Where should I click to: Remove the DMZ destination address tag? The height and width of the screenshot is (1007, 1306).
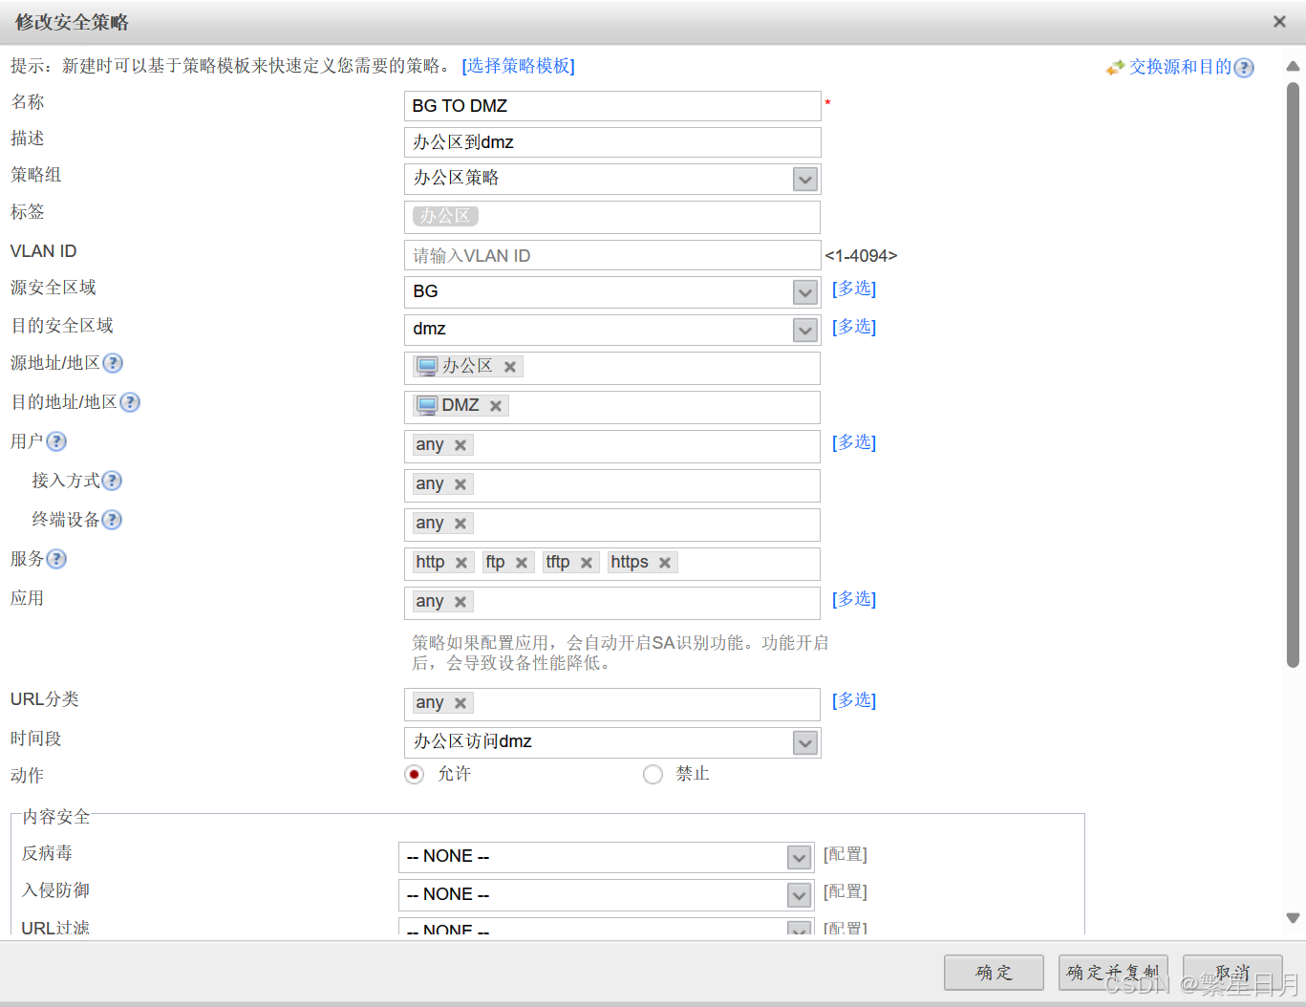coord(496,406)
